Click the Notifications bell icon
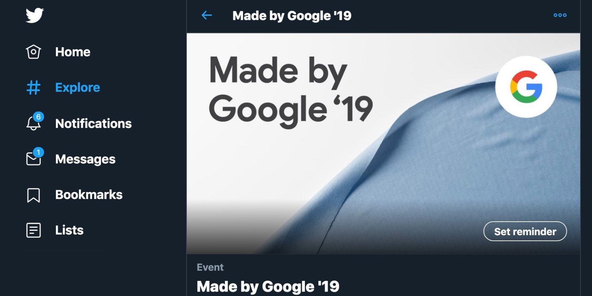Screen dimensions: 592x296 click(x=33, y=123)
